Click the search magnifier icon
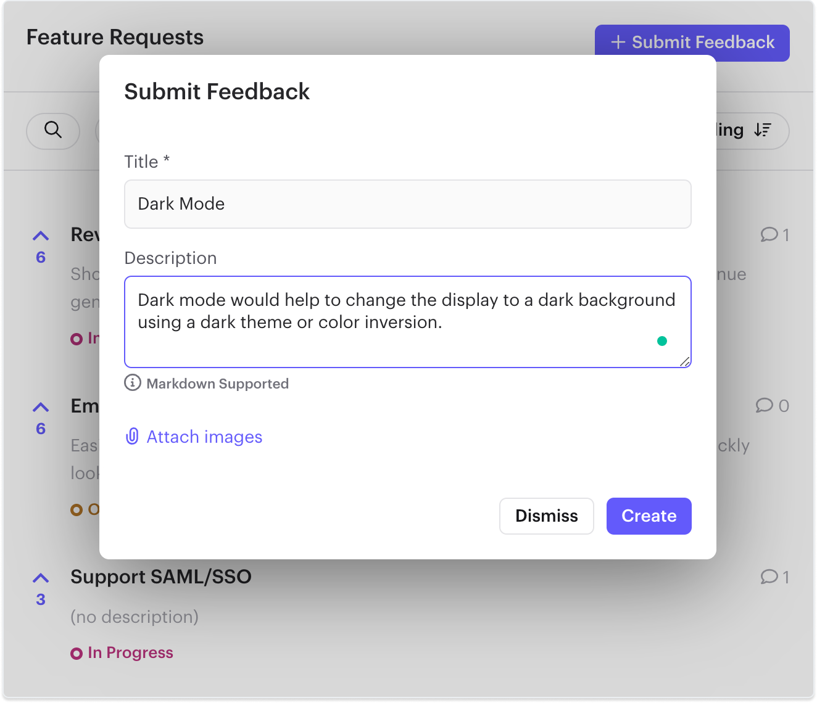This screenshot has width=817, height=703. pos(52,131)
